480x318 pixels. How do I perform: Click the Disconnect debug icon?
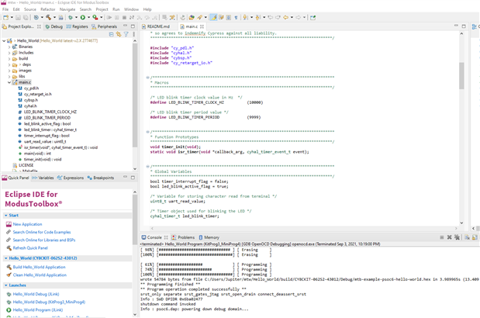[132, 17]
